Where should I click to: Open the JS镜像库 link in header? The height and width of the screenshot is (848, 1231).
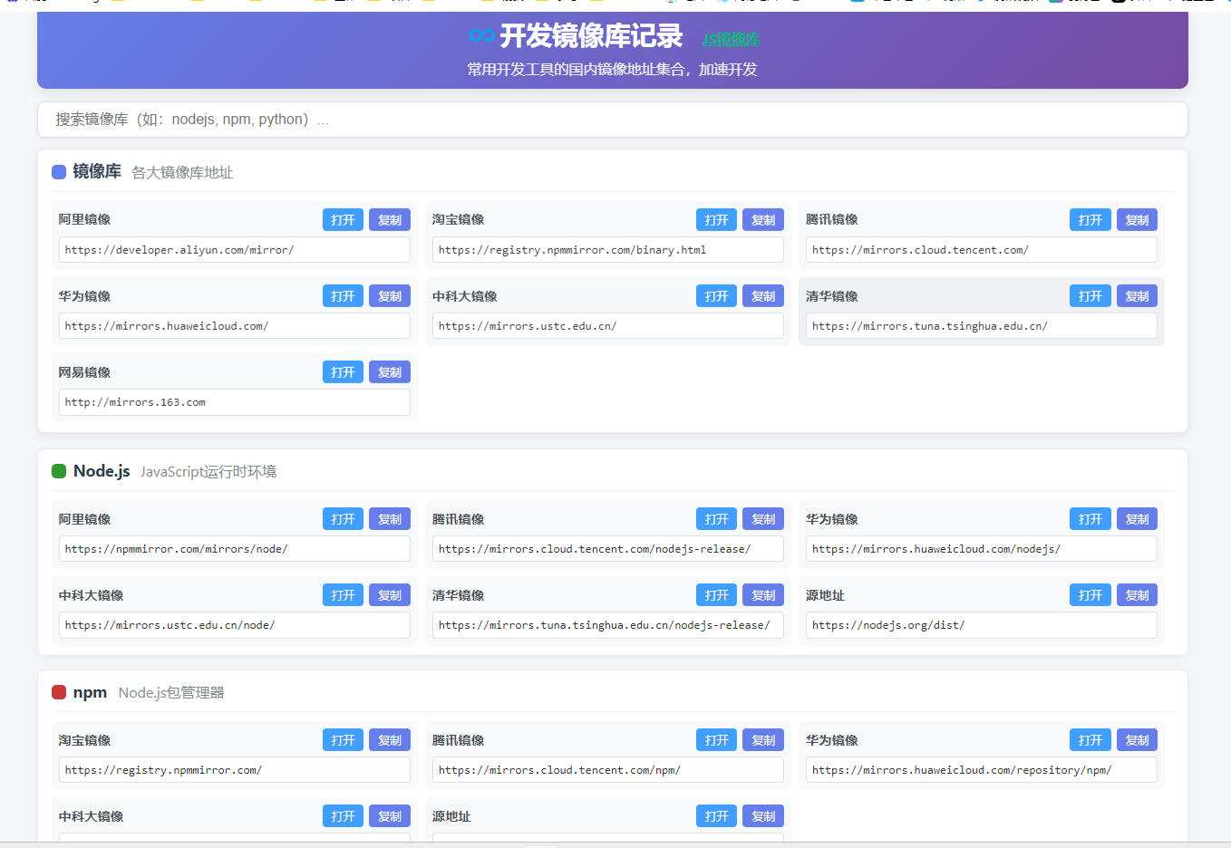(x=731, y=39)
